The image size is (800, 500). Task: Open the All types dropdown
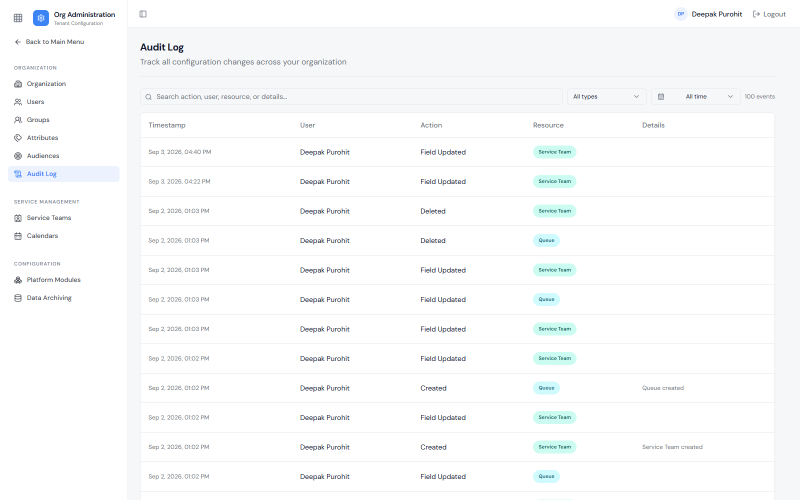pos(606,96)
